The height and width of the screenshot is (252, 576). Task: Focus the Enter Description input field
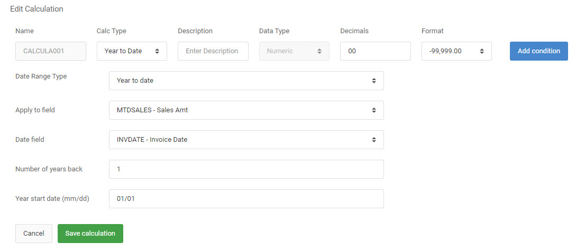coord(213,51)
